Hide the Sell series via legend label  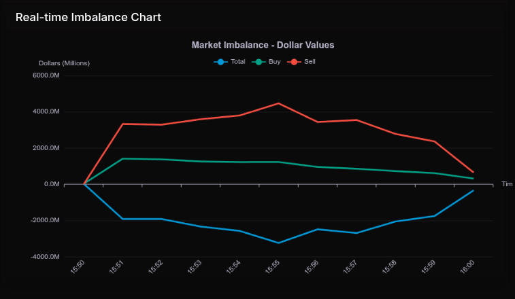point(310,62)
